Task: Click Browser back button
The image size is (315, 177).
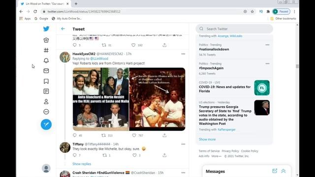Action: point(21,11)
